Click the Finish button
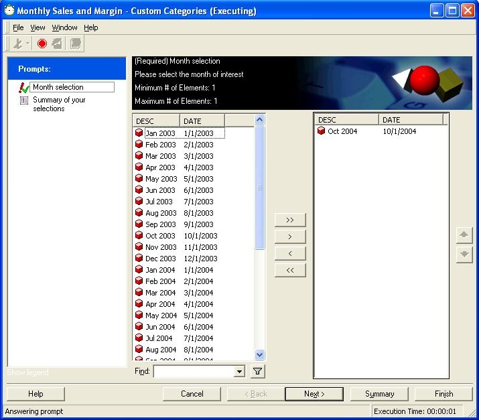 [443, 394]
